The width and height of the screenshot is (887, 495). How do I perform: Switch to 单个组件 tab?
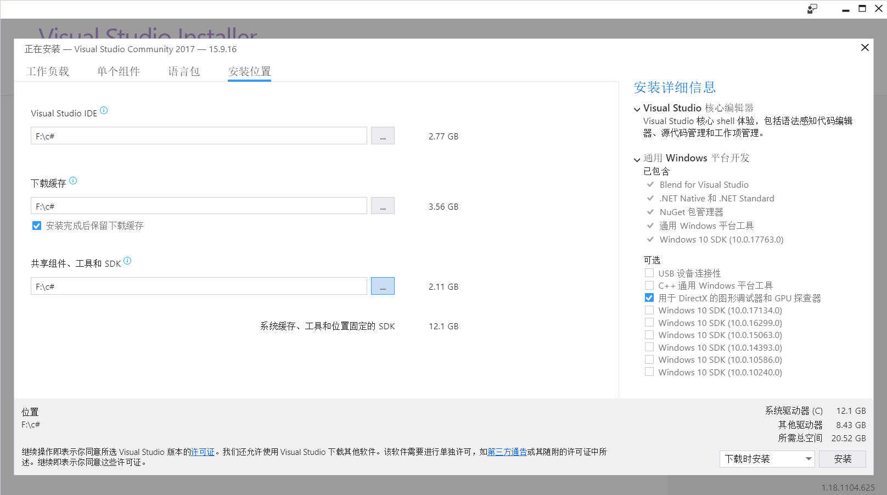119,71
